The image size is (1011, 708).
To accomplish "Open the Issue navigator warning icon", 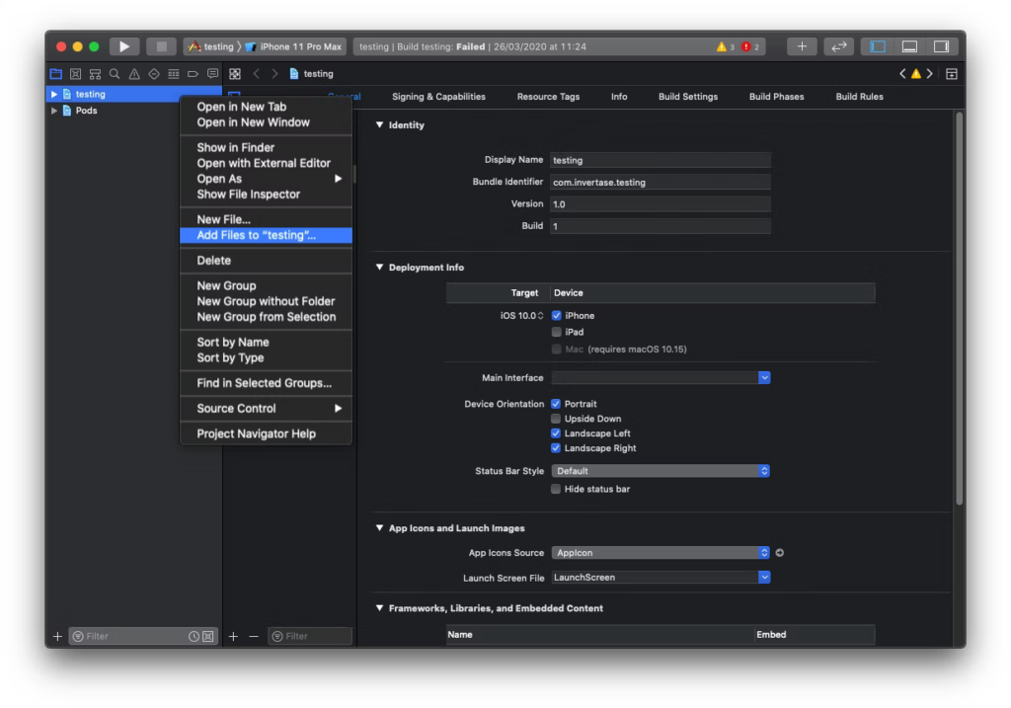I will (134, 74).
